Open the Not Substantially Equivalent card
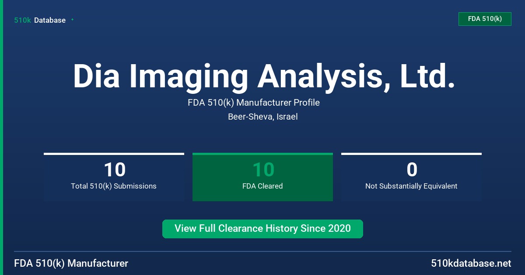Image resolution: width=525 pixels, height=275 pixels. click(x=411, y=177)
